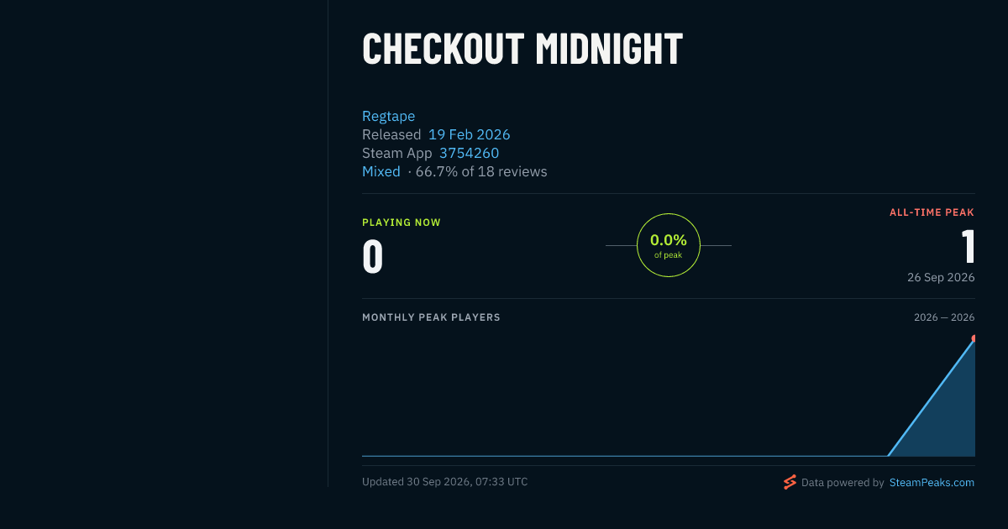Viewport: 1008px width, 529px height.
Task: Click the Playing Now label
Action: pos(402,223)
